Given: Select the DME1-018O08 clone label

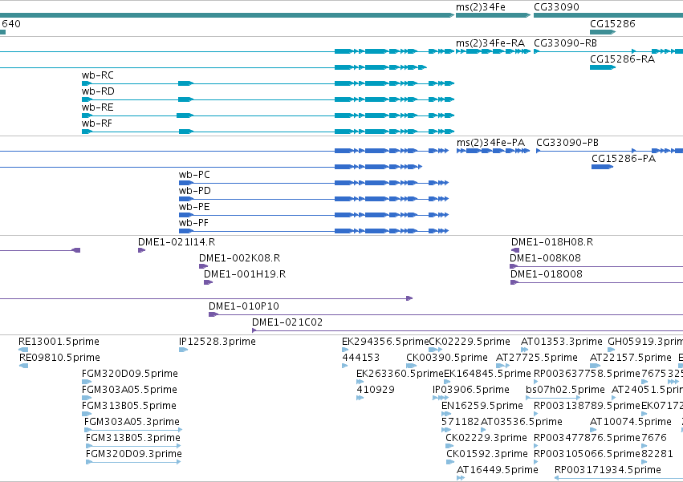Looking at the screenshot, I should (547, 274).
